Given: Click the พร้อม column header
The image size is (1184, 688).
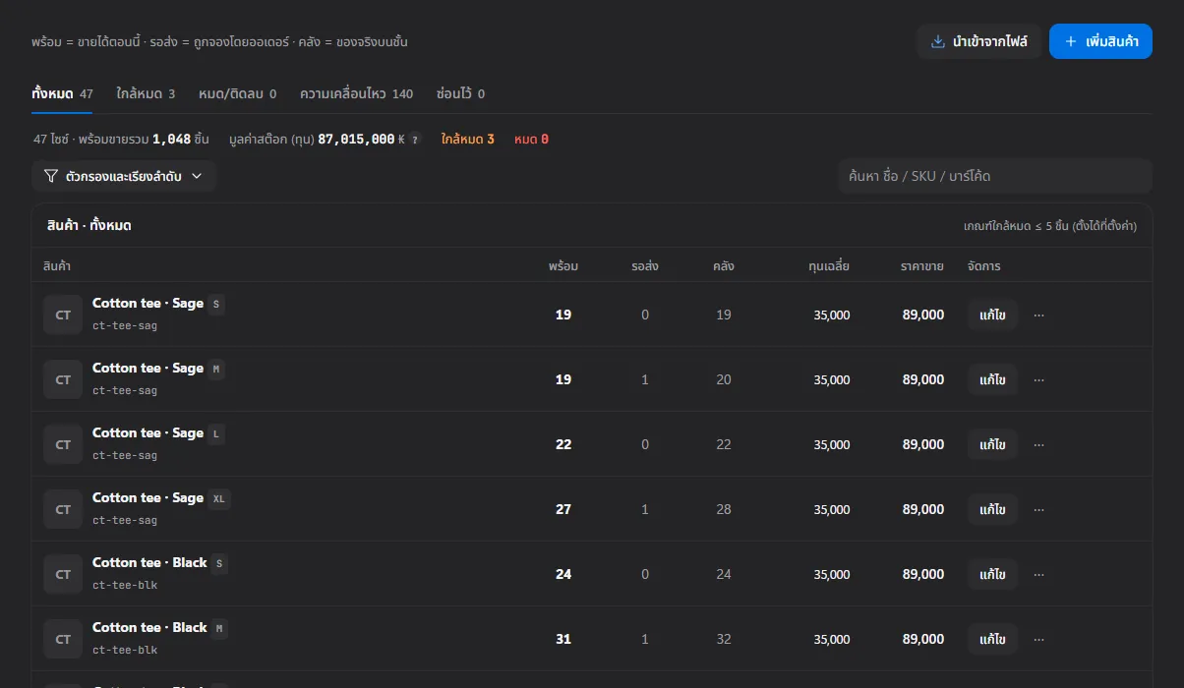Looking at the screenshot, I should coord(563,266).
